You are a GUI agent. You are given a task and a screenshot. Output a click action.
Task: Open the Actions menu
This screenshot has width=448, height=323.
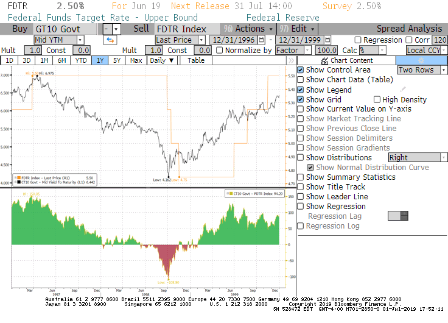250,29
